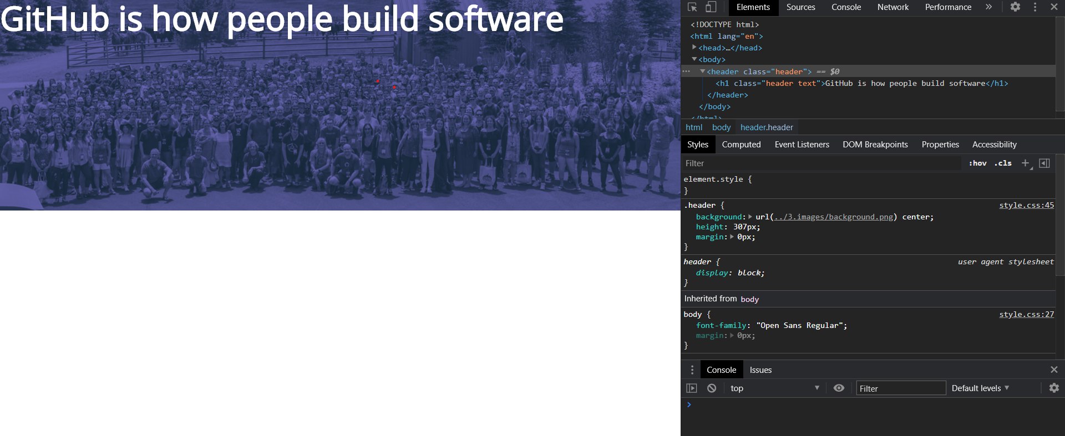
Task: Click the display block value
Action: tap(749, 273)
